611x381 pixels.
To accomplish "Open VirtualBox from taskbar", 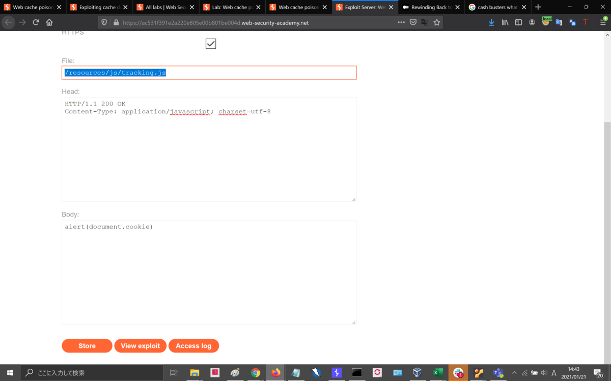I will [418, 372].
